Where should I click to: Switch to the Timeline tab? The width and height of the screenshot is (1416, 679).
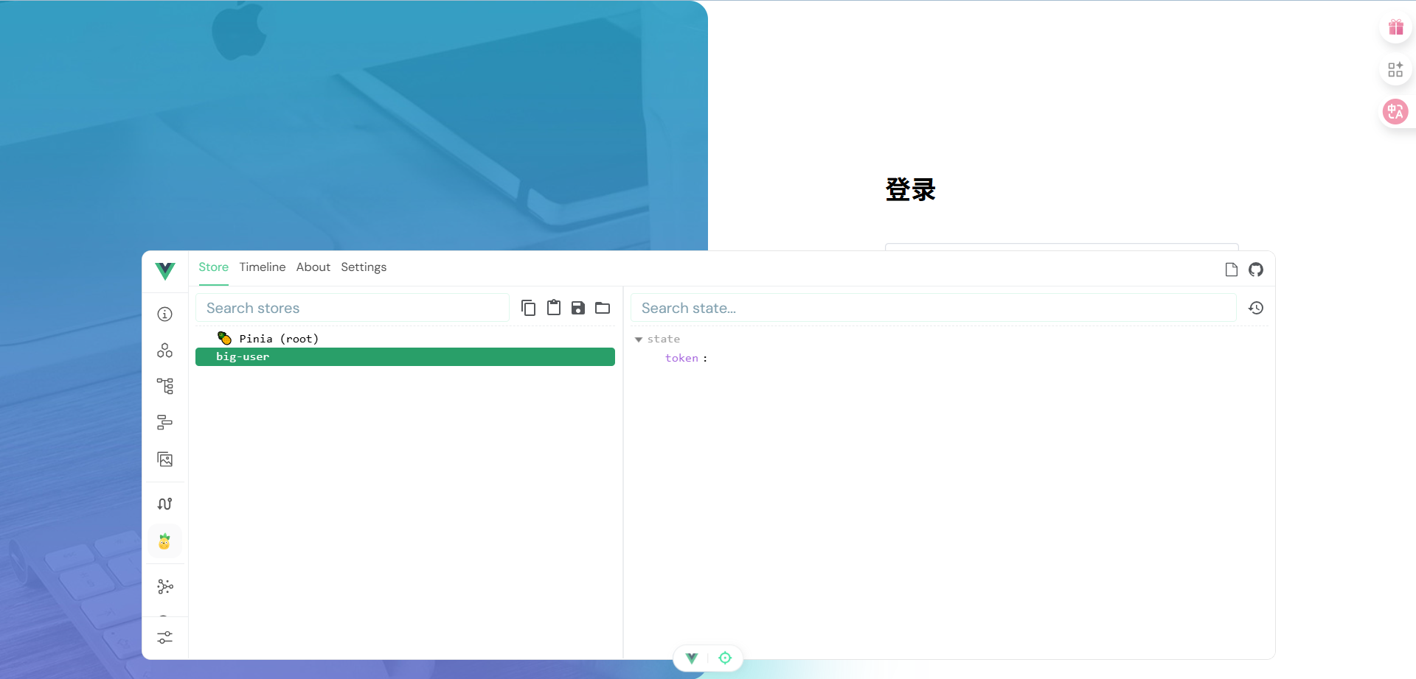tap(263, 267)
